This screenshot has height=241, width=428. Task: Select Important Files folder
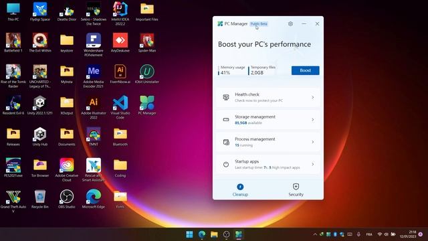click(147, 12)
